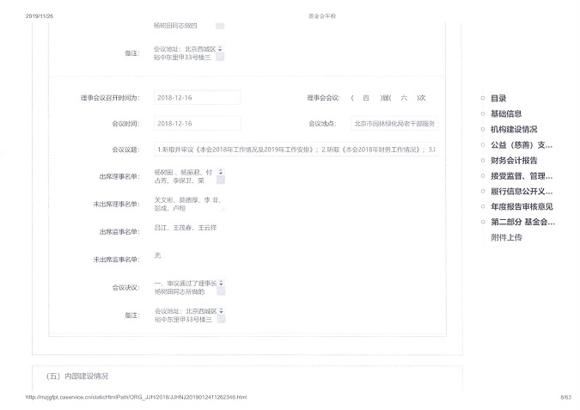Click the page header title 基金会年检
The height and width of the screenshot is (410, 580).
322,16
